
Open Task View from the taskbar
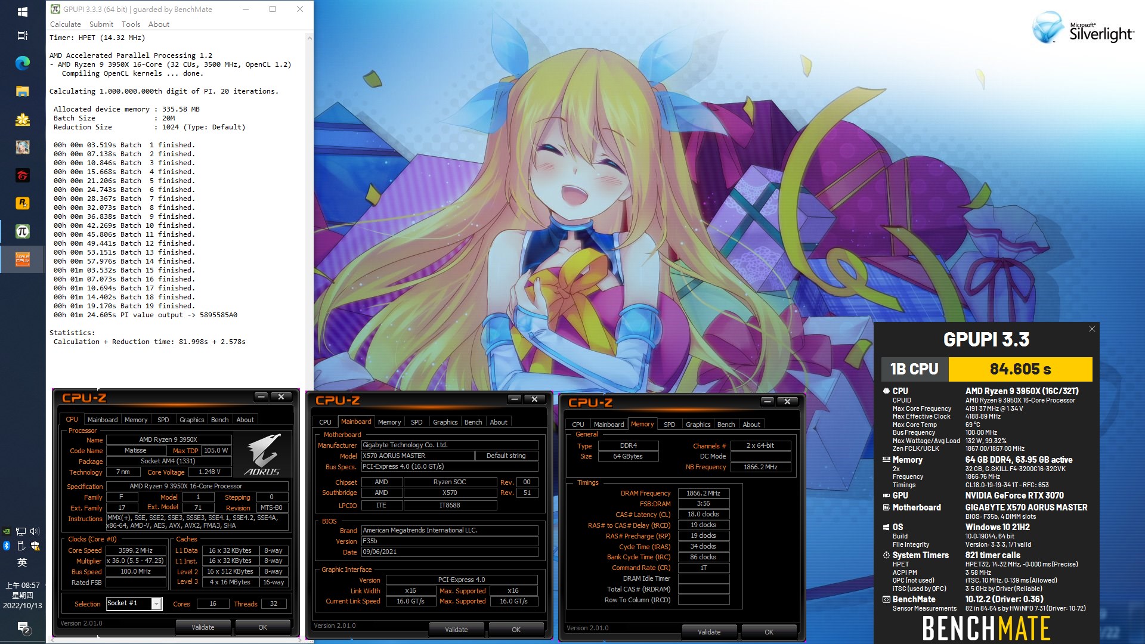(22, 36)
